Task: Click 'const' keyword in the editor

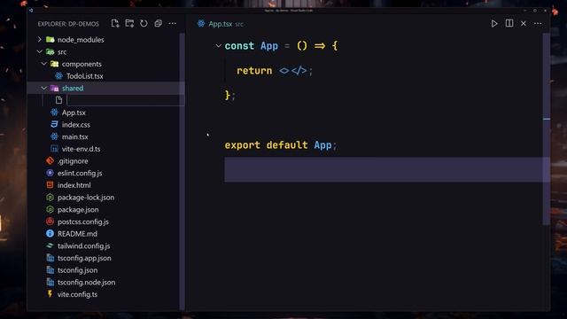Action: click(239, 46)
